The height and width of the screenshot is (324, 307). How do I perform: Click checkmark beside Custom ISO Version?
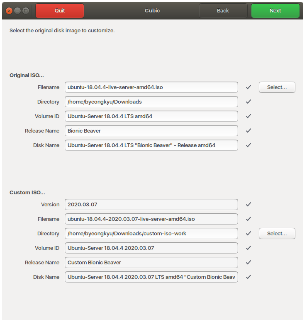coord(249,205)
